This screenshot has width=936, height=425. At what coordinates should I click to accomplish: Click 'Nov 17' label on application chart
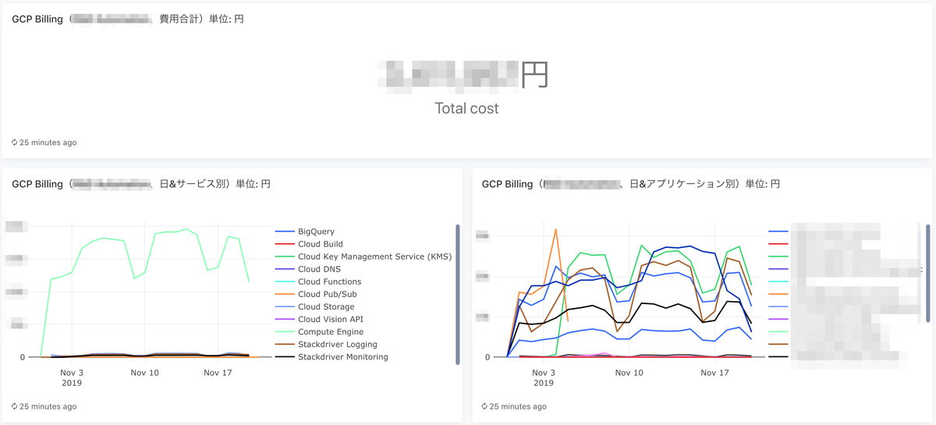(x=714, y=373)
